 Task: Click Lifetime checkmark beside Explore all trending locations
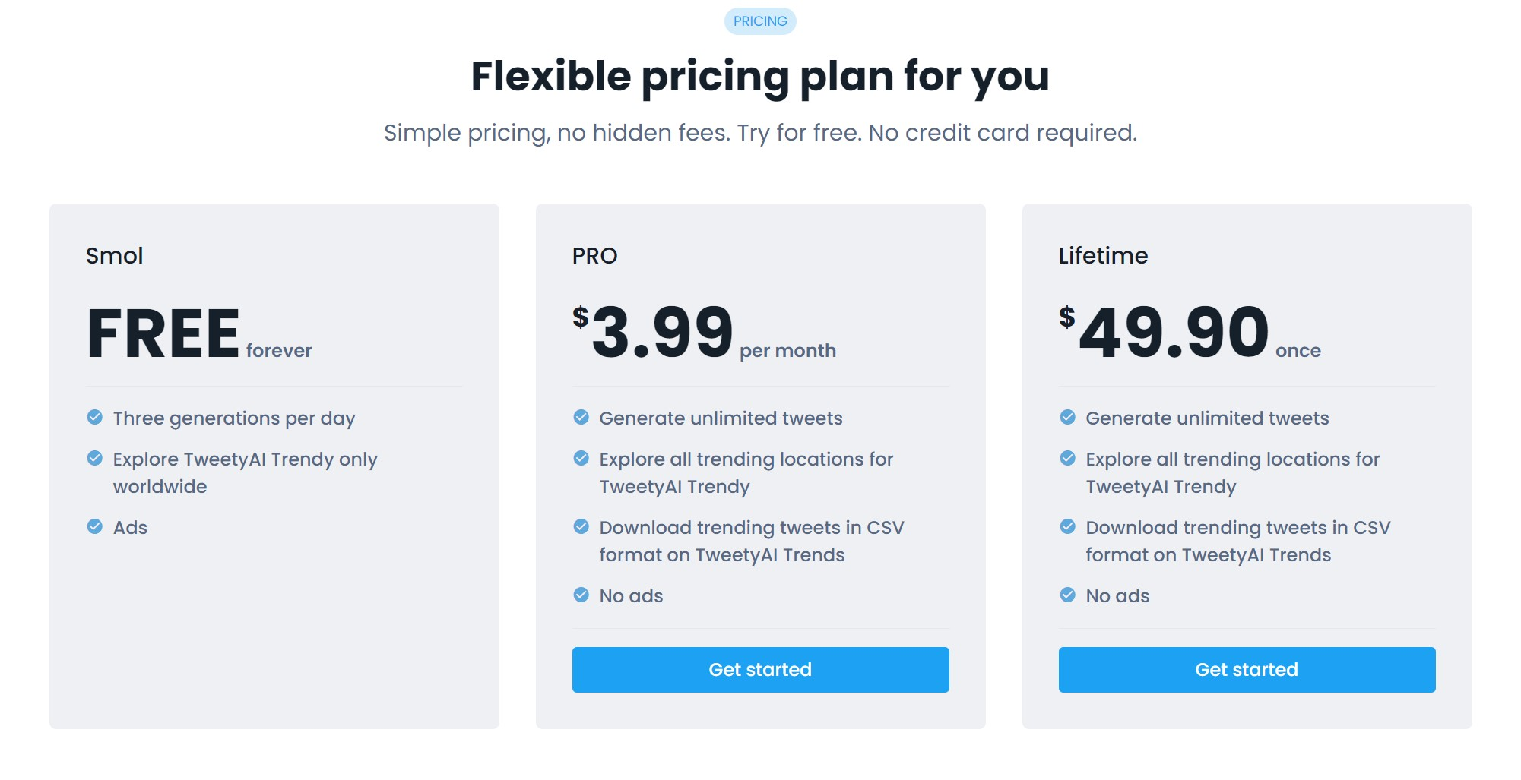[1068, 458]
